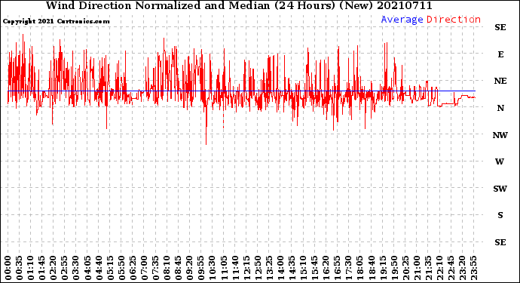The height and width of the screenshot is (283, 520).
Task: Click the "Copyright 2021 Cartronics.com" text
Action: point(56,21)
